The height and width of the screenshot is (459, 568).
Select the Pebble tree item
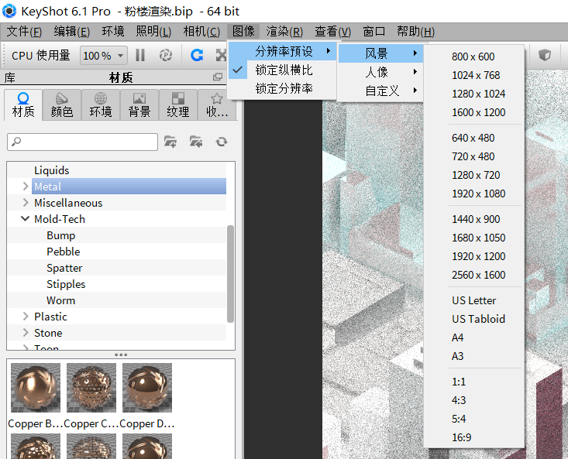click(64, 252)
